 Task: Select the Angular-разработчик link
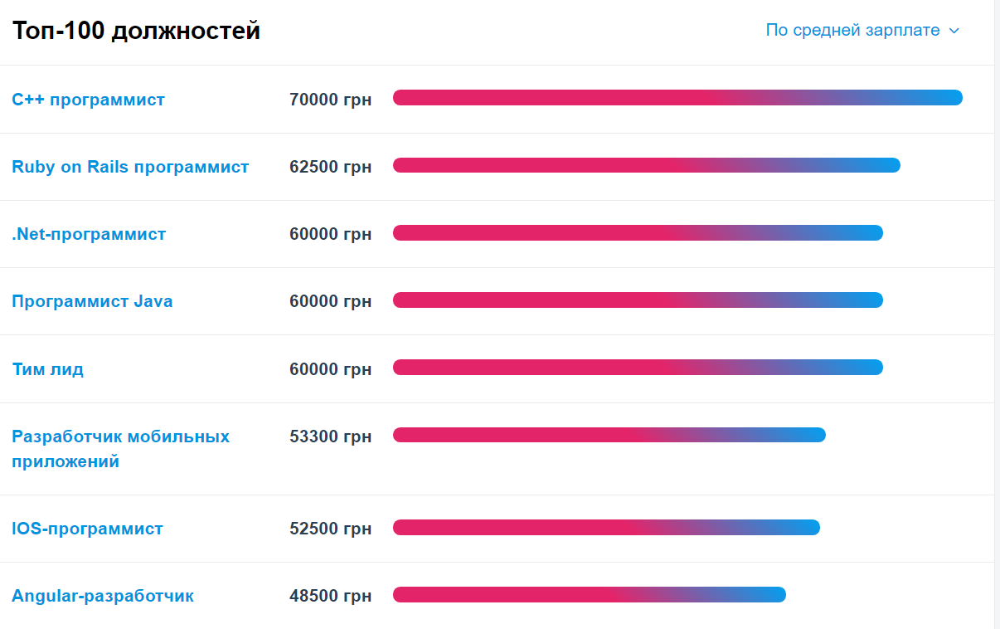pyautogui.click(x=103, y=596)
